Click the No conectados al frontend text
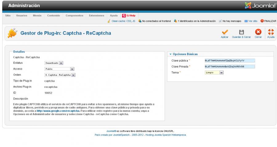This screenshot has width=277, height=147. (157, 21)
